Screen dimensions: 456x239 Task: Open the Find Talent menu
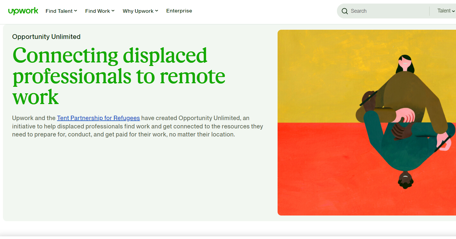pos(59,11)
